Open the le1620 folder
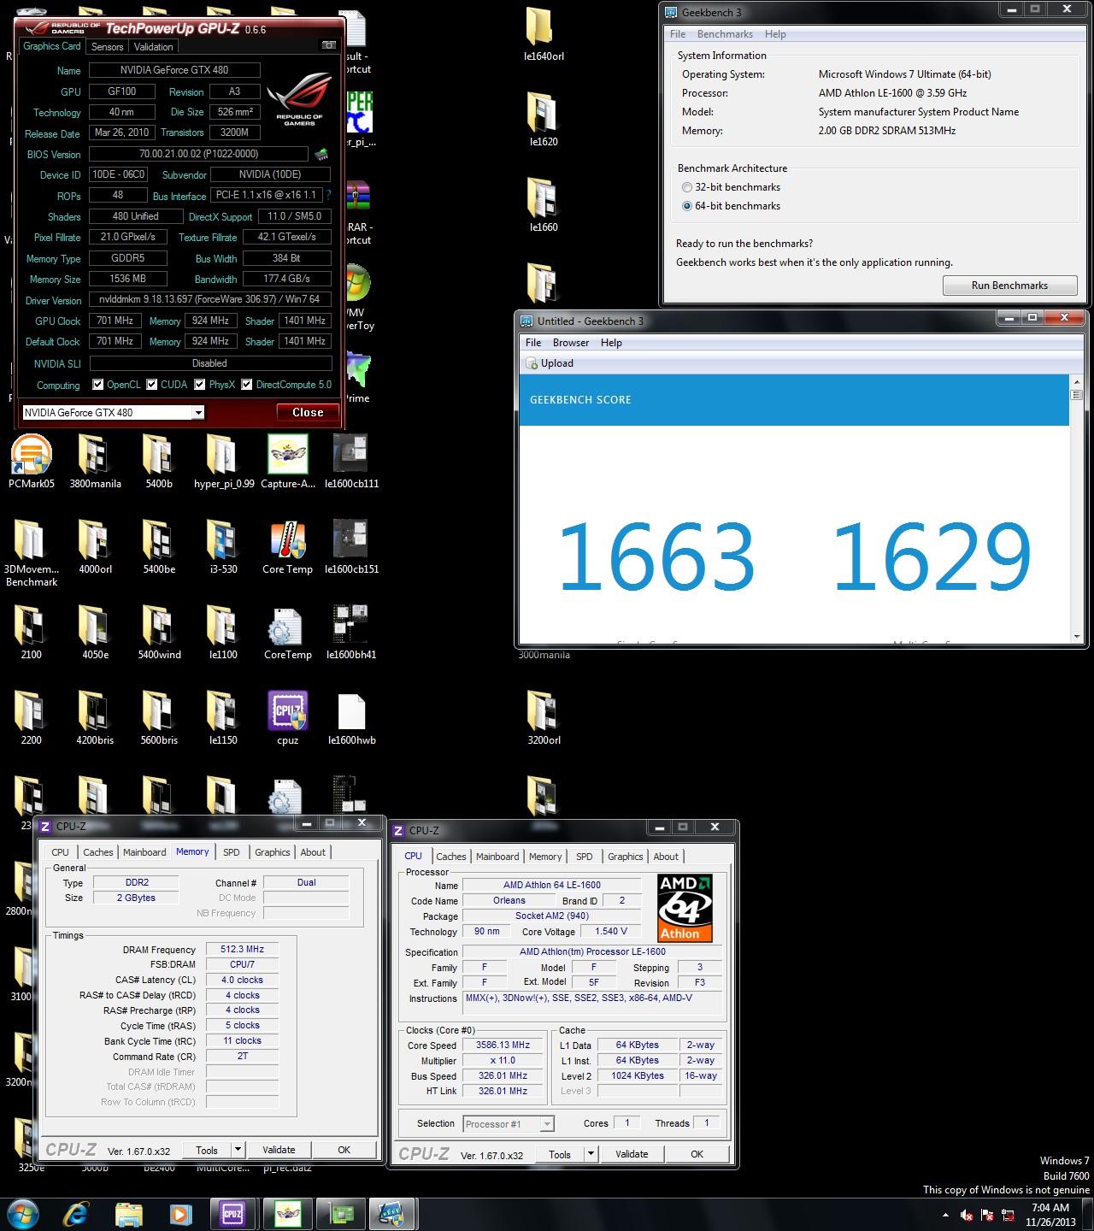The height and width of the screenshot is (1231, 1094). 544,120
